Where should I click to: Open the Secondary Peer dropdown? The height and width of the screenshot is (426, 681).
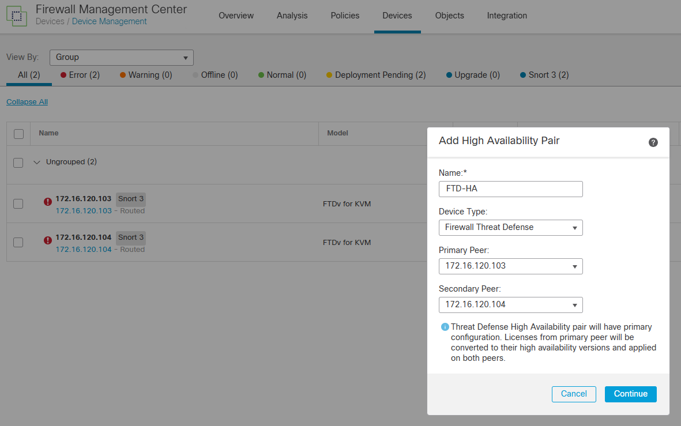(x=511, y=305)
